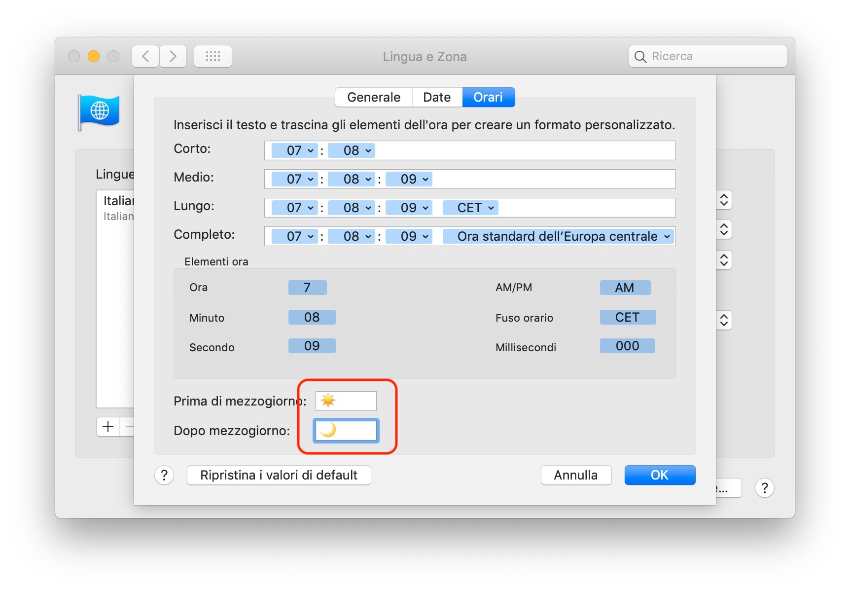The width and height of the screenshot is (850, 591).
Task: Open help in the background Lingua e Zona window
Action: (765, 488)
